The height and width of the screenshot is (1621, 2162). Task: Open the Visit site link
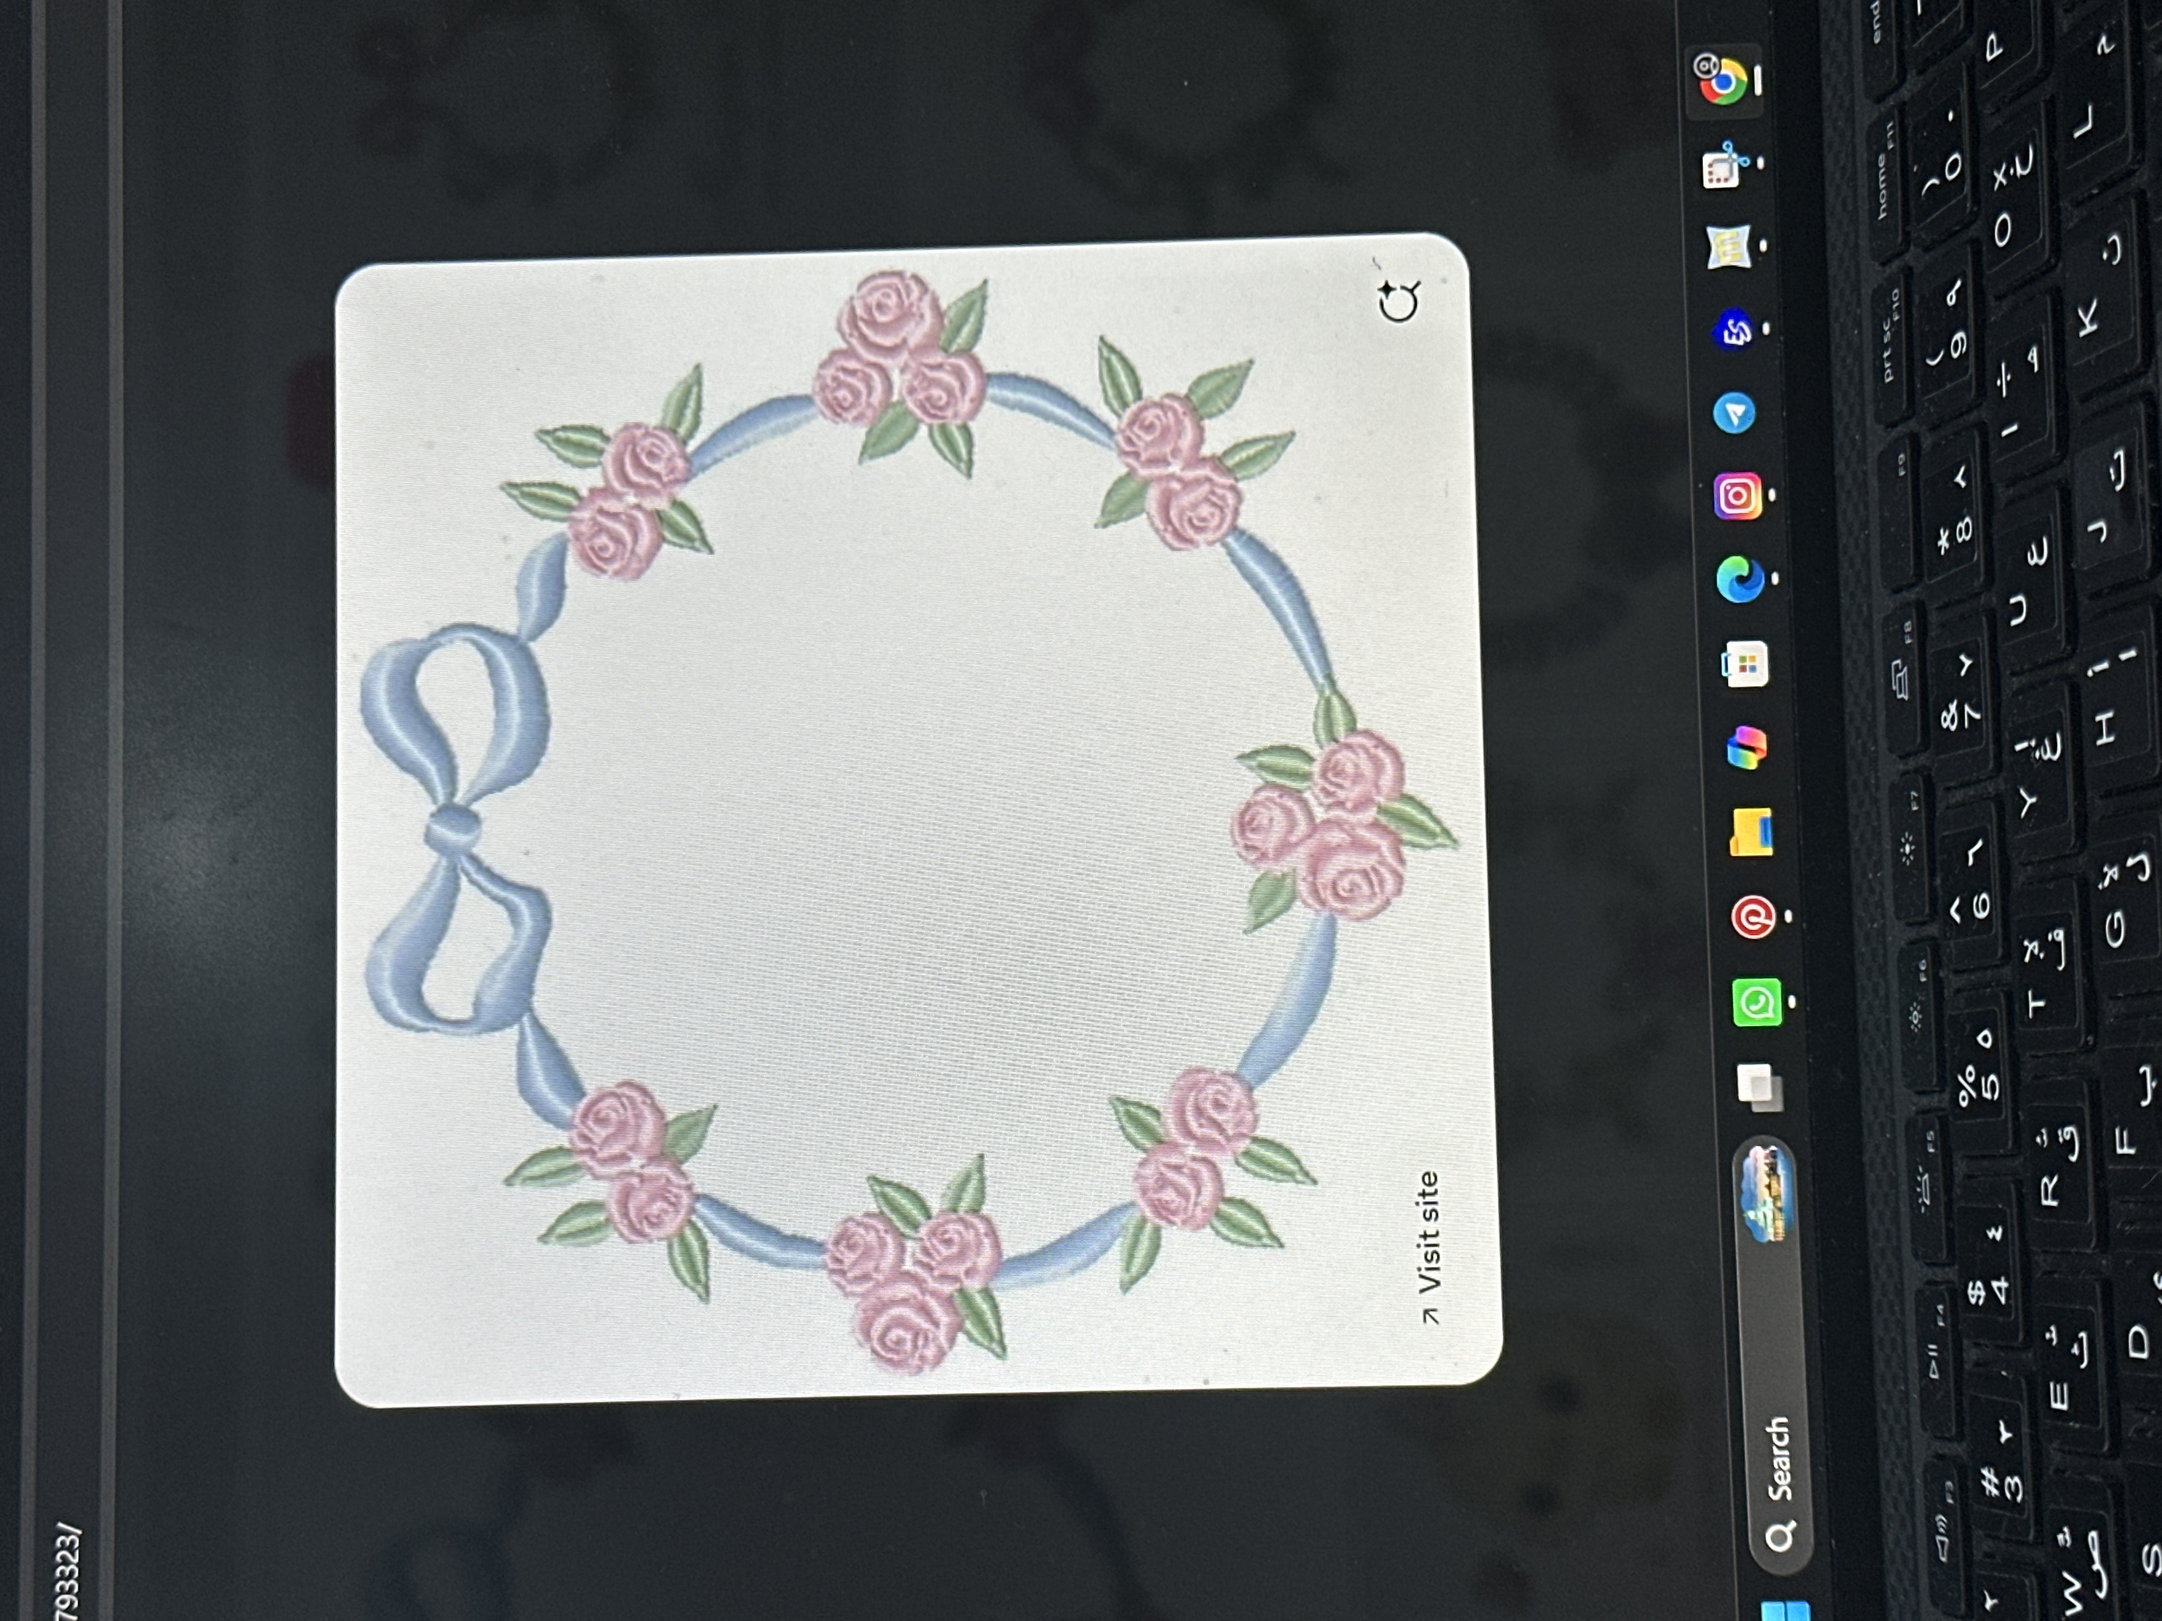click(x=1429, y=1248)
